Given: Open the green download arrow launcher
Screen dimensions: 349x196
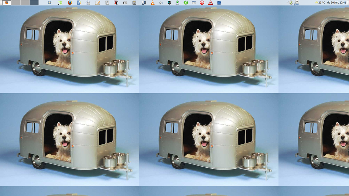Looking at the screenshot, I should (177, 3).
